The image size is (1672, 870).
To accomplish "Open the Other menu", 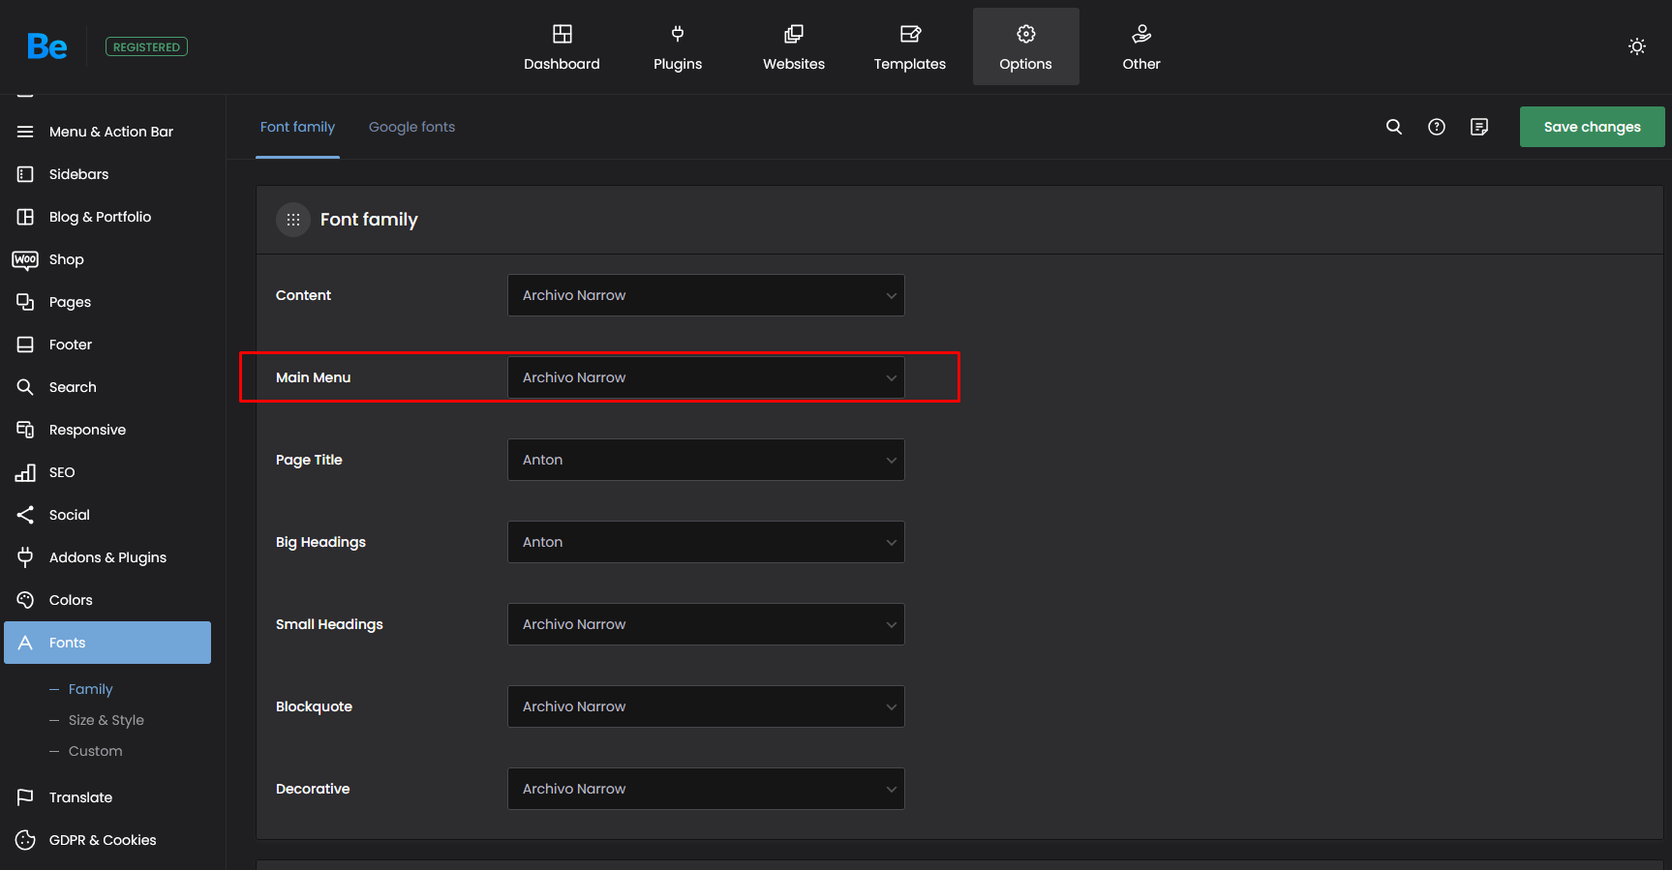I will [x=1141, y=46].
